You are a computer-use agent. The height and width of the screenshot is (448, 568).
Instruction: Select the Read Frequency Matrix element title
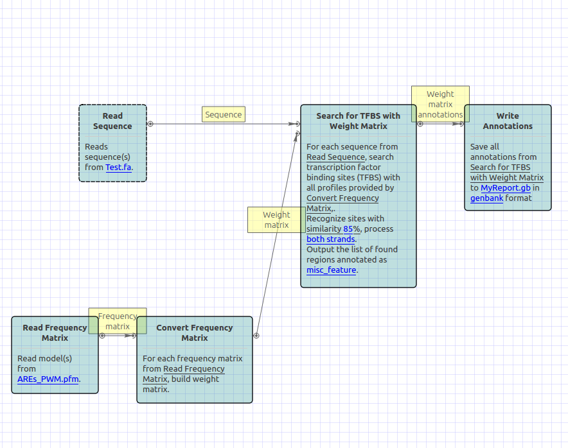pos(55,332)
